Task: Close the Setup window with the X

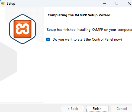Action: (x=129, y=3)
